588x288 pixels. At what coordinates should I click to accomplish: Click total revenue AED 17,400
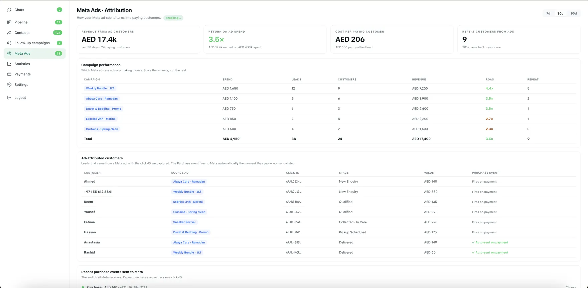point(421,139)
